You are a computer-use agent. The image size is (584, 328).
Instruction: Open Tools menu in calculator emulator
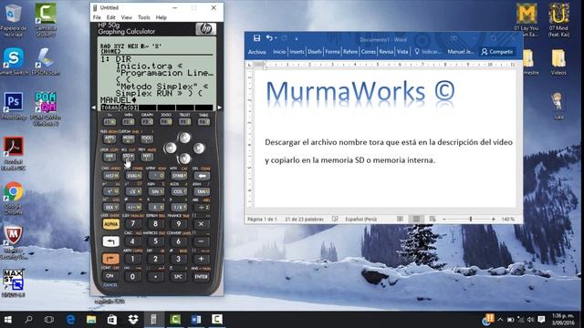click(x=144, y=17)
